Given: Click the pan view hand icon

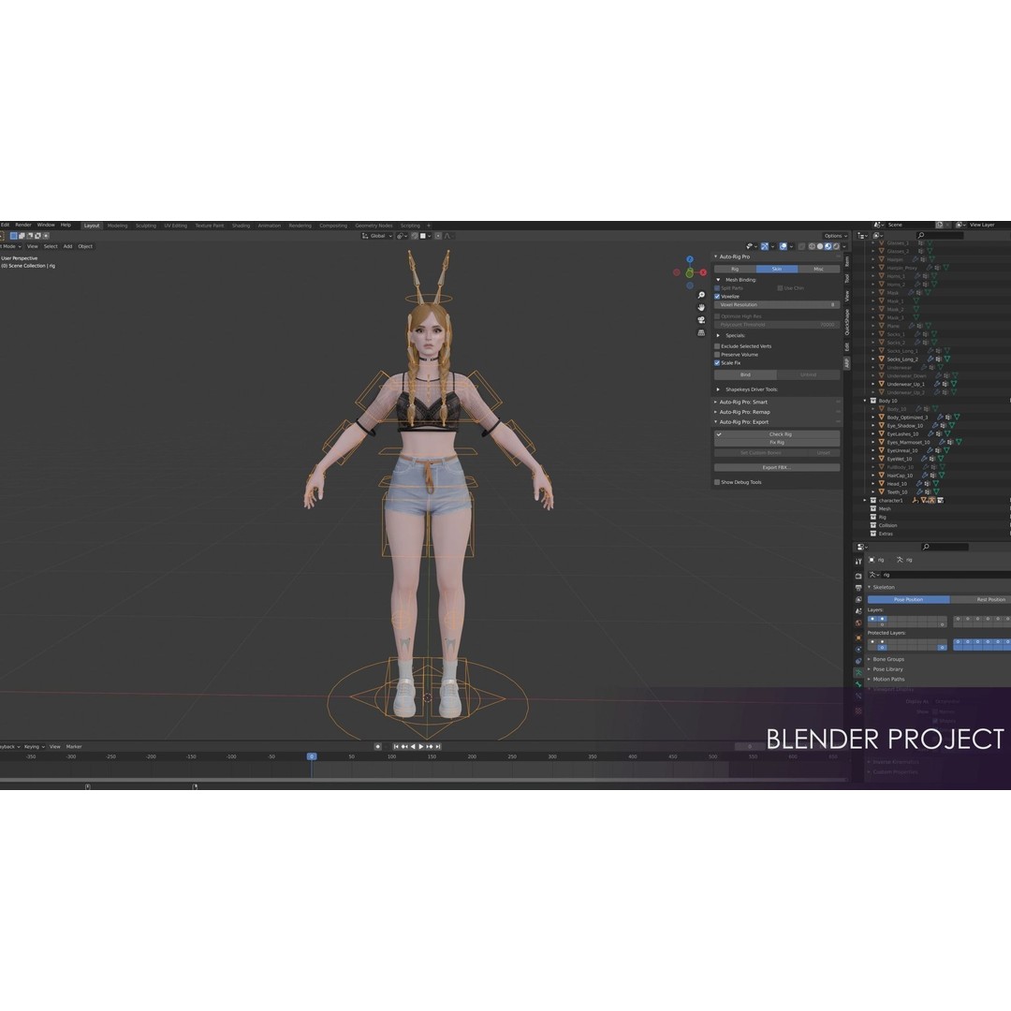Looking at the screenshot, I should 701,308.
